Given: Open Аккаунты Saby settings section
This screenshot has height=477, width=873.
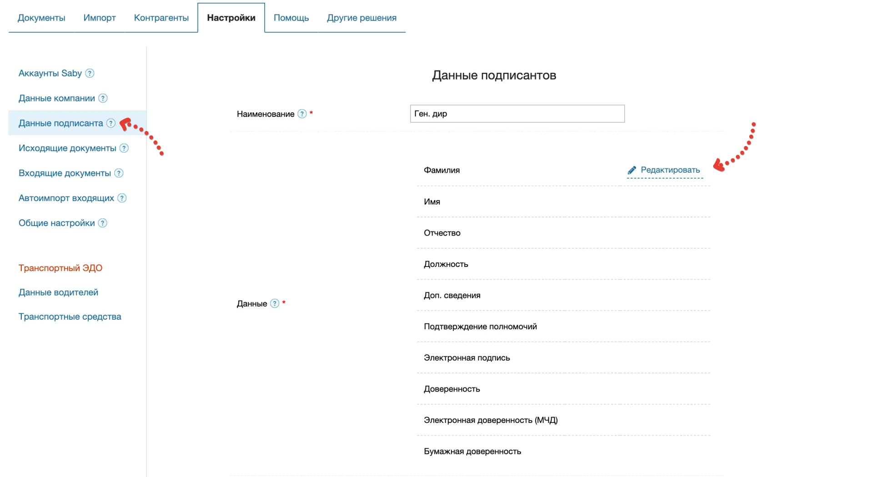Looking at the screenshot, I should (x=50, y=73).
